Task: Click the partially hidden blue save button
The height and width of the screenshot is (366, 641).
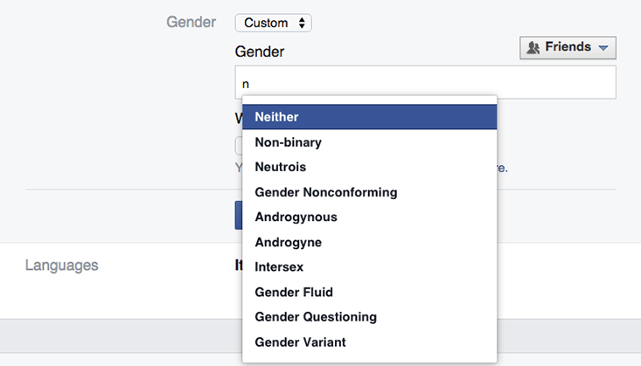Action: pos(238,215)
